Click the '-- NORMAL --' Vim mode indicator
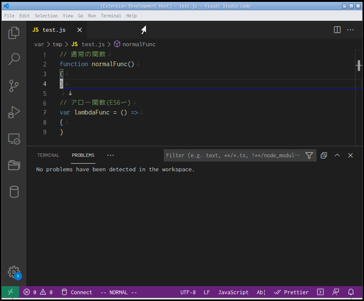This screenshot has width=364, height=301. [x=119, y=292]
